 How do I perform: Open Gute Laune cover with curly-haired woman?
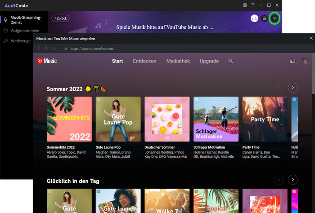[118, 201]
